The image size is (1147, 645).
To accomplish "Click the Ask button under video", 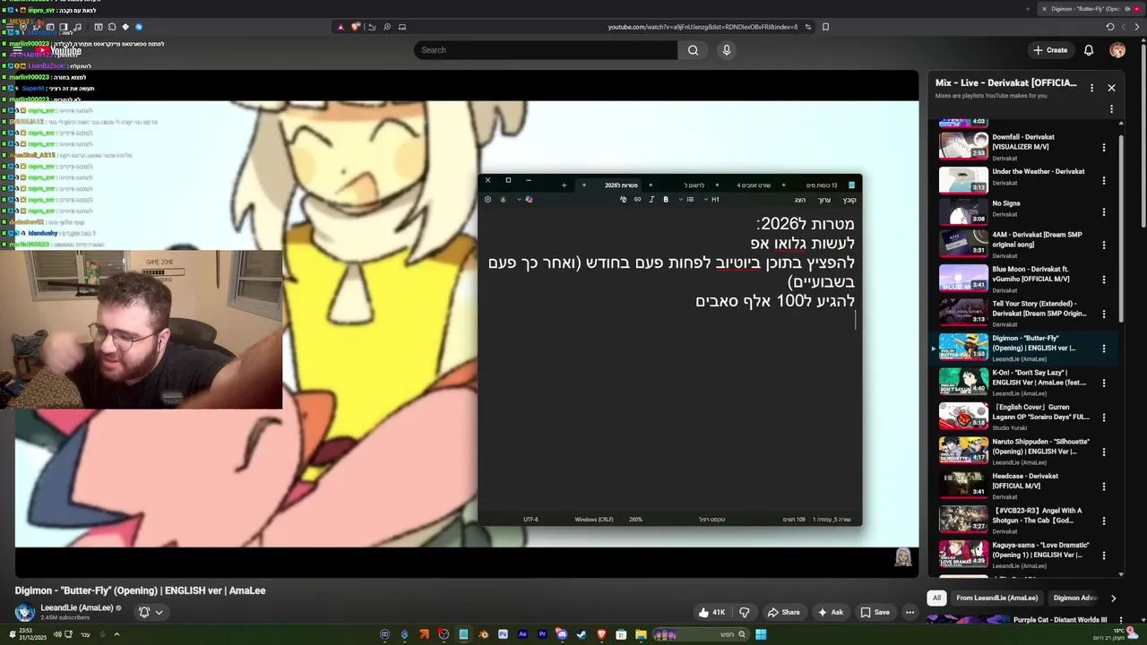I will [830, 612].
